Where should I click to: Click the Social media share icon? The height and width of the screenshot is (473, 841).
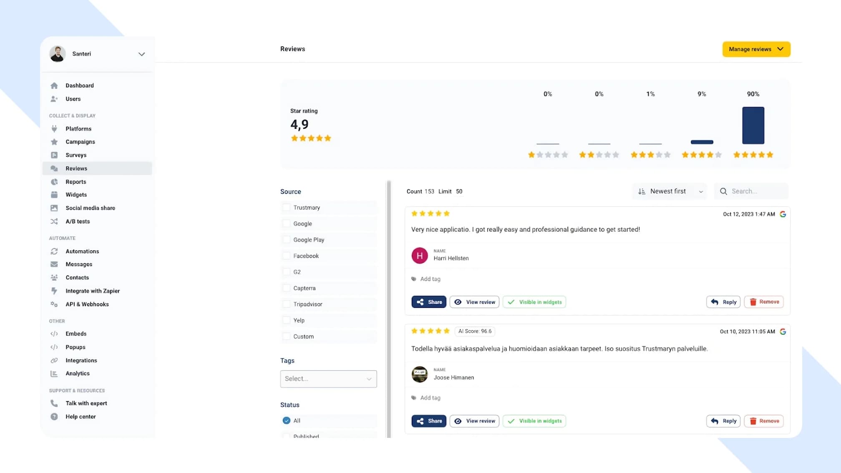tap(54, 208)
